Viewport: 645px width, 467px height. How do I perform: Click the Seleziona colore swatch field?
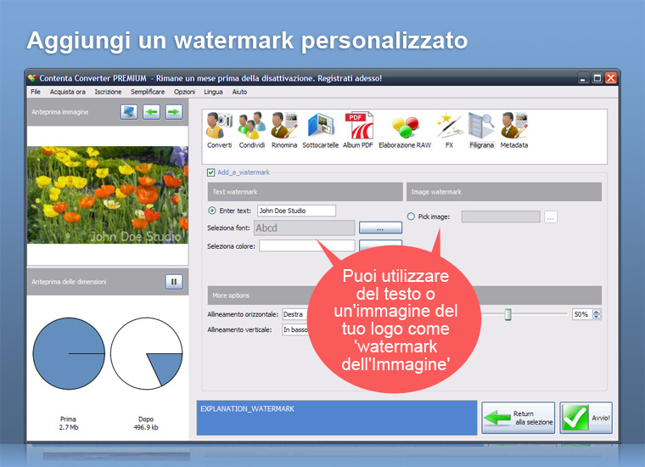tap(306, 245)
